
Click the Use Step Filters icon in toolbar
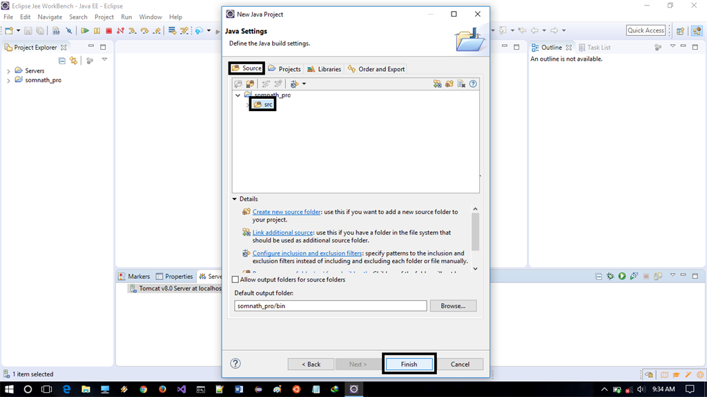pyautogui.click(x=184, y=30)
